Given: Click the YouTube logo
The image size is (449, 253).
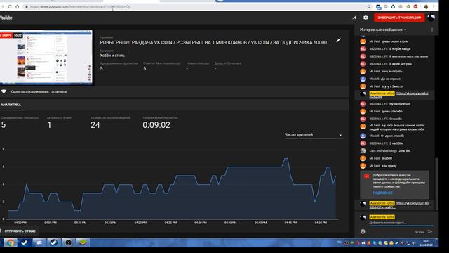Looking at the screenshot, I should pyautogui.click(x=6, y=18).
